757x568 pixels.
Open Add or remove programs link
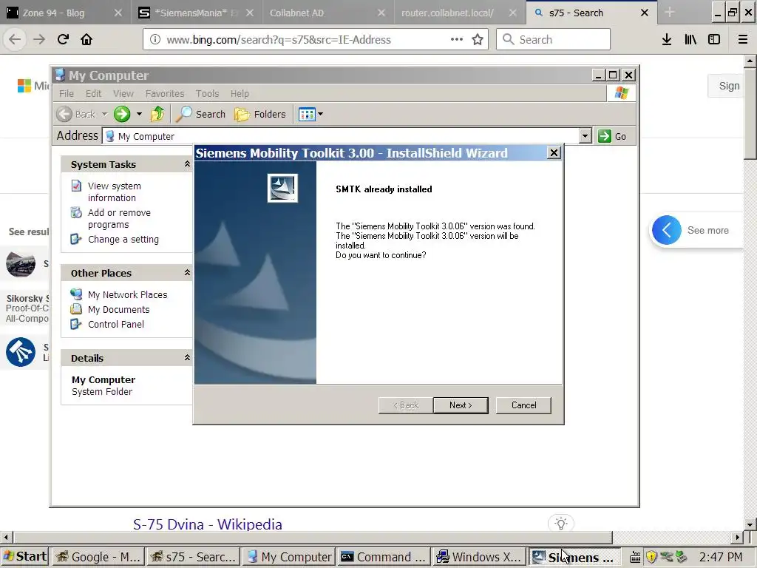pos(119,218)
